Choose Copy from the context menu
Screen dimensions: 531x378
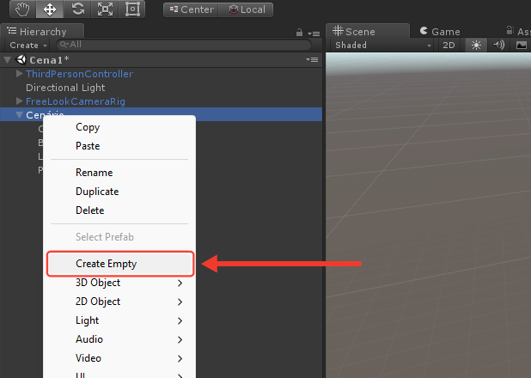tap(119, 127)
